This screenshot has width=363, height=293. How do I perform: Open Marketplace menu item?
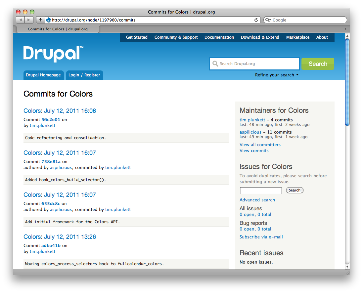tap(298, 37)
